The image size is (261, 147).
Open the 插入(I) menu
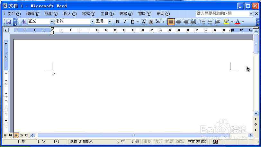[70, 13]
